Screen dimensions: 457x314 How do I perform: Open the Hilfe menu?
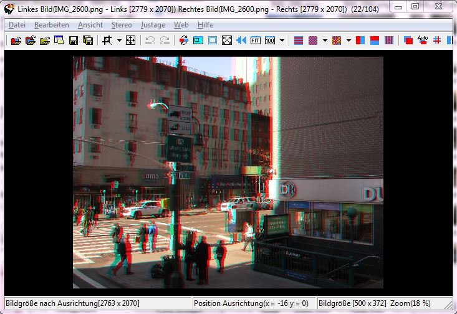click(x=205, y=25)
